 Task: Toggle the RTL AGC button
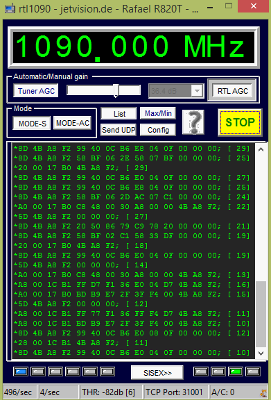point(232,91)
